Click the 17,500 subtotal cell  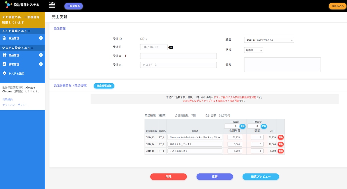coord(272,144)
